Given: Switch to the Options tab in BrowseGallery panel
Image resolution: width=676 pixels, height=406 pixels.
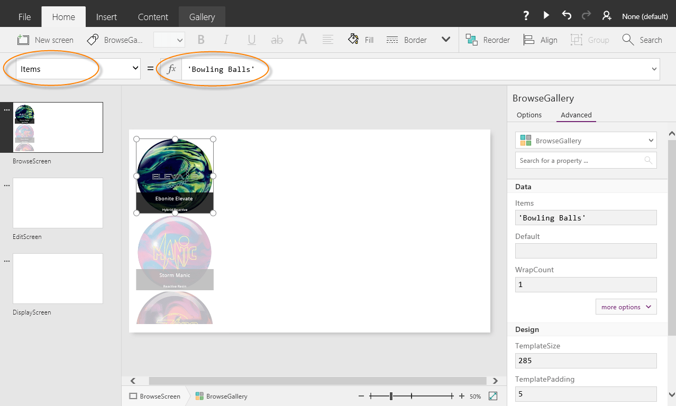Looking at the screenshot, I should [x=529, y=115].
